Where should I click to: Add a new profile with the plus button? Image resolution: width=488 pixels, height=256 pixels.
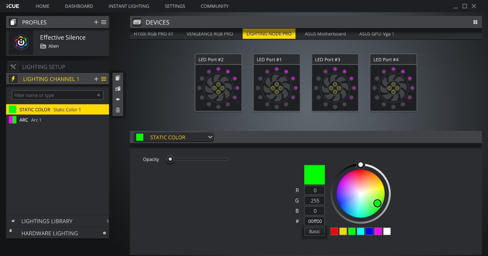pos(96,22)
